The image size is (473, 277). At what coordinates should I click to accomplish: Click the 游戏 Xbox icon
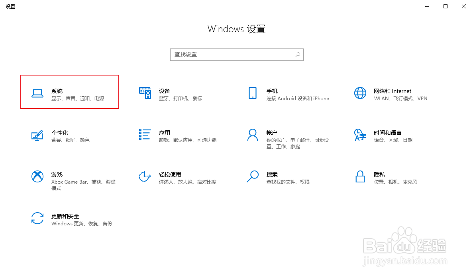(37, 176)
